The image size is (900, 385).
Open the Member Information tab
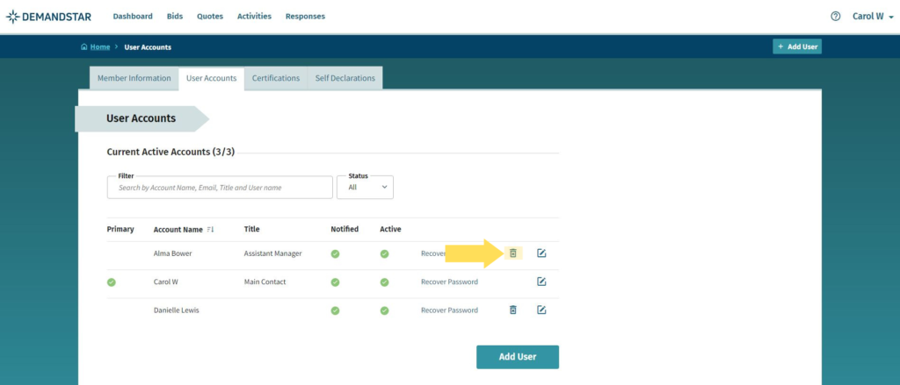coord(134,78)
